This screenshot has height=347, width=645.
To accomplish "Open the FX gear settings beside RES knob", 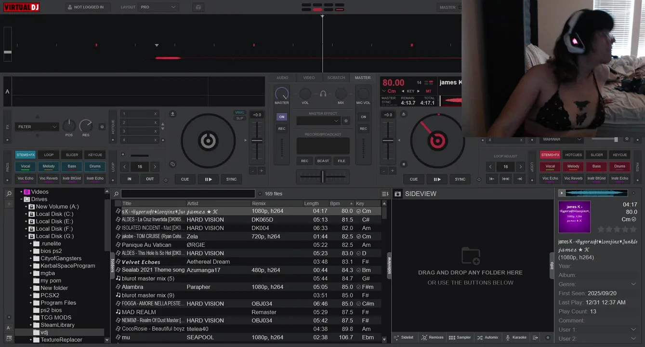I will [x=102, y=127].
